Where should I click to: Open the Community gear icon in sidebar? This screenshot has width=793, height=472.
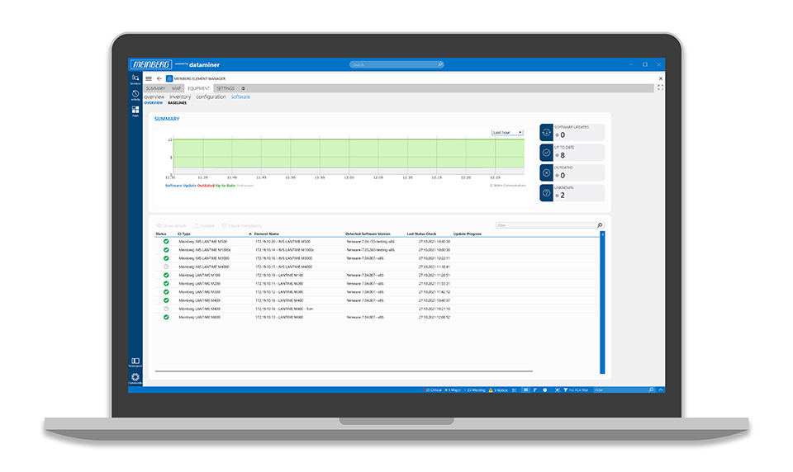click(x=135, y=377)
